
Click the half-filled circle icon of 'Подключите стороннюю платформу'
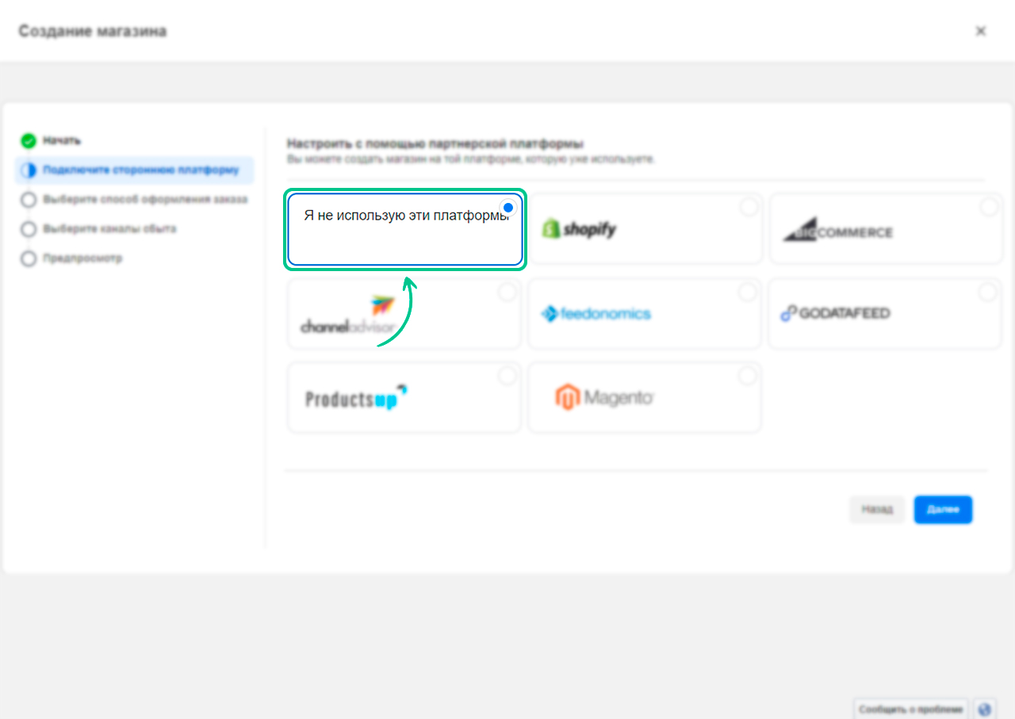click(29, 170)
